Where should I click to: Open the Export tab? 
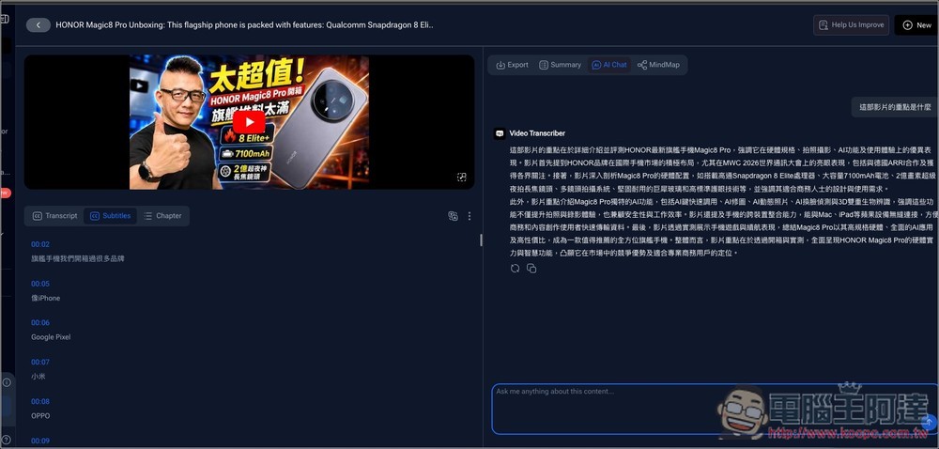click(x=512, y=65)
